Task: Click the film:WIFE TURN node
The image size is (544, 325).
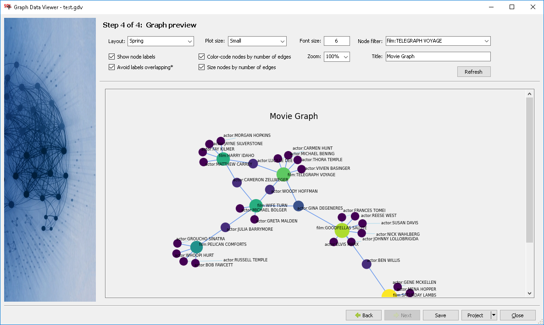Action: coord(256,206)
